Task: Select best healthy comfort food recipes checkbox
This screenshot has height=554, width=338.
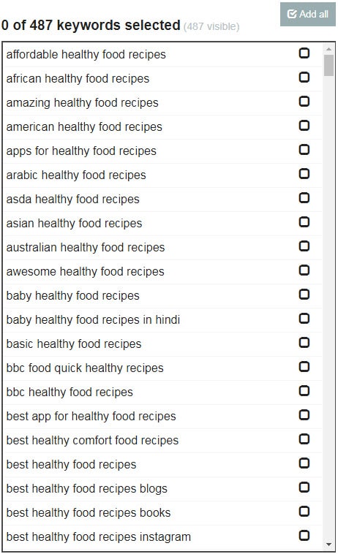Action: pyautogui.click(x=304, y=439)
